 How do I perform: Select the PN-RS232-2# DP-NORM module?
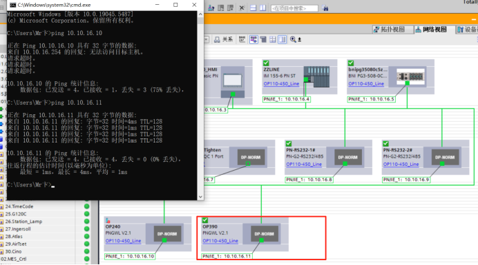point(445,158)
